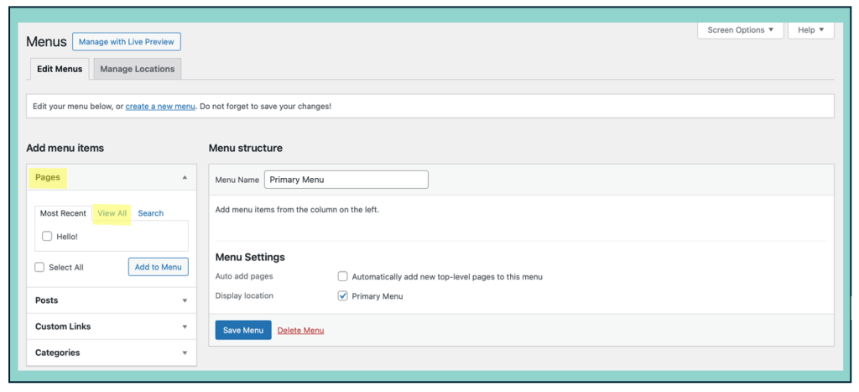The height and width of the screenshot is (392, 859).
Task: Click the Add to Menu button
Action: click(x=159, y=267)
